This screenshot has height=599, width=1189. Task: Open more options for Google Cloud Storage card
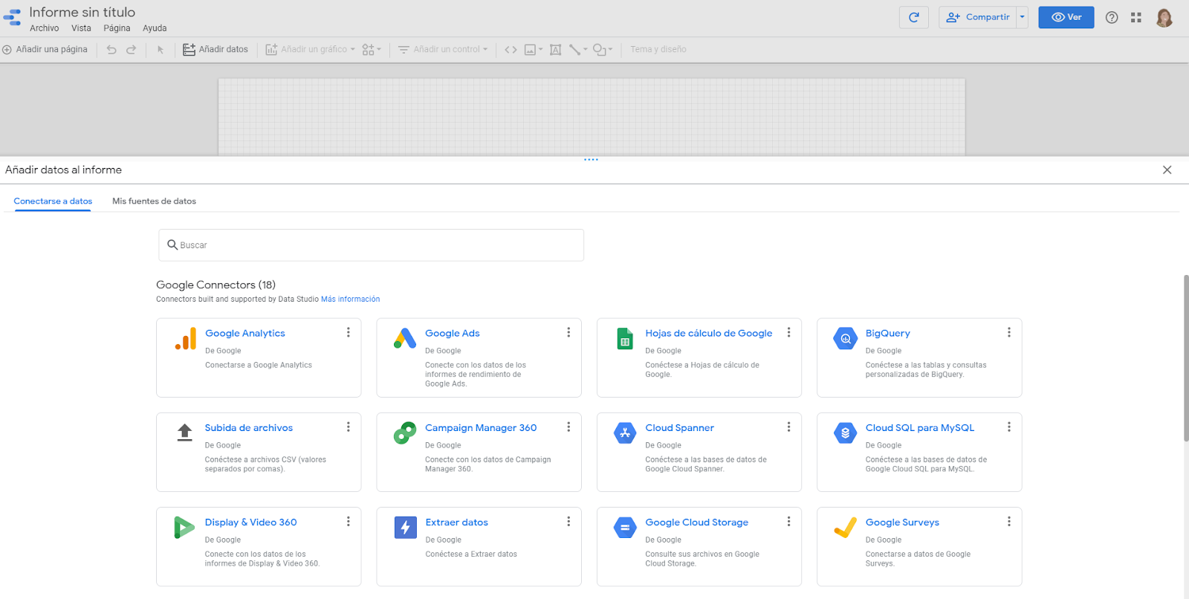click(788, 522)
